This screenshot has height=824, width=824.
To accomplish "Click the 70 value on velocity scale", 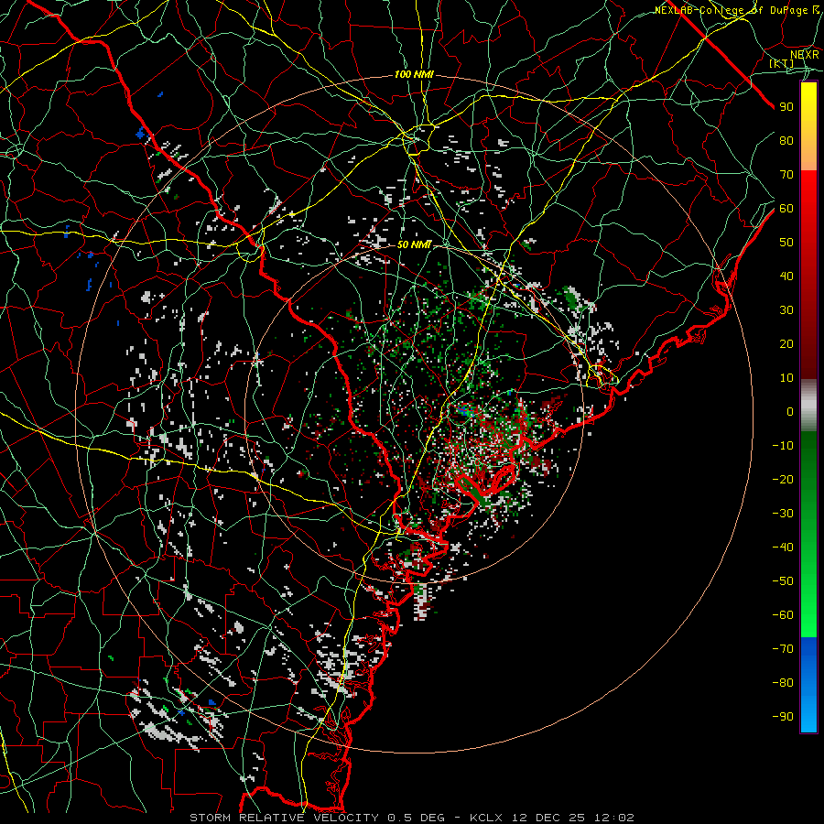I will [786, 175].
